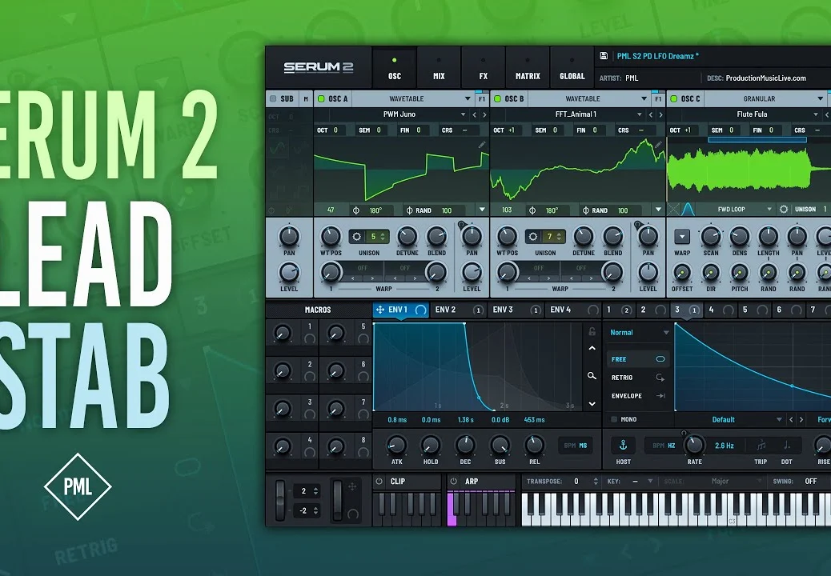The image size is (831, 576).
Task: Select next LFO shape preset arrow
Action: pyautogui.click(x=801, y=420)
